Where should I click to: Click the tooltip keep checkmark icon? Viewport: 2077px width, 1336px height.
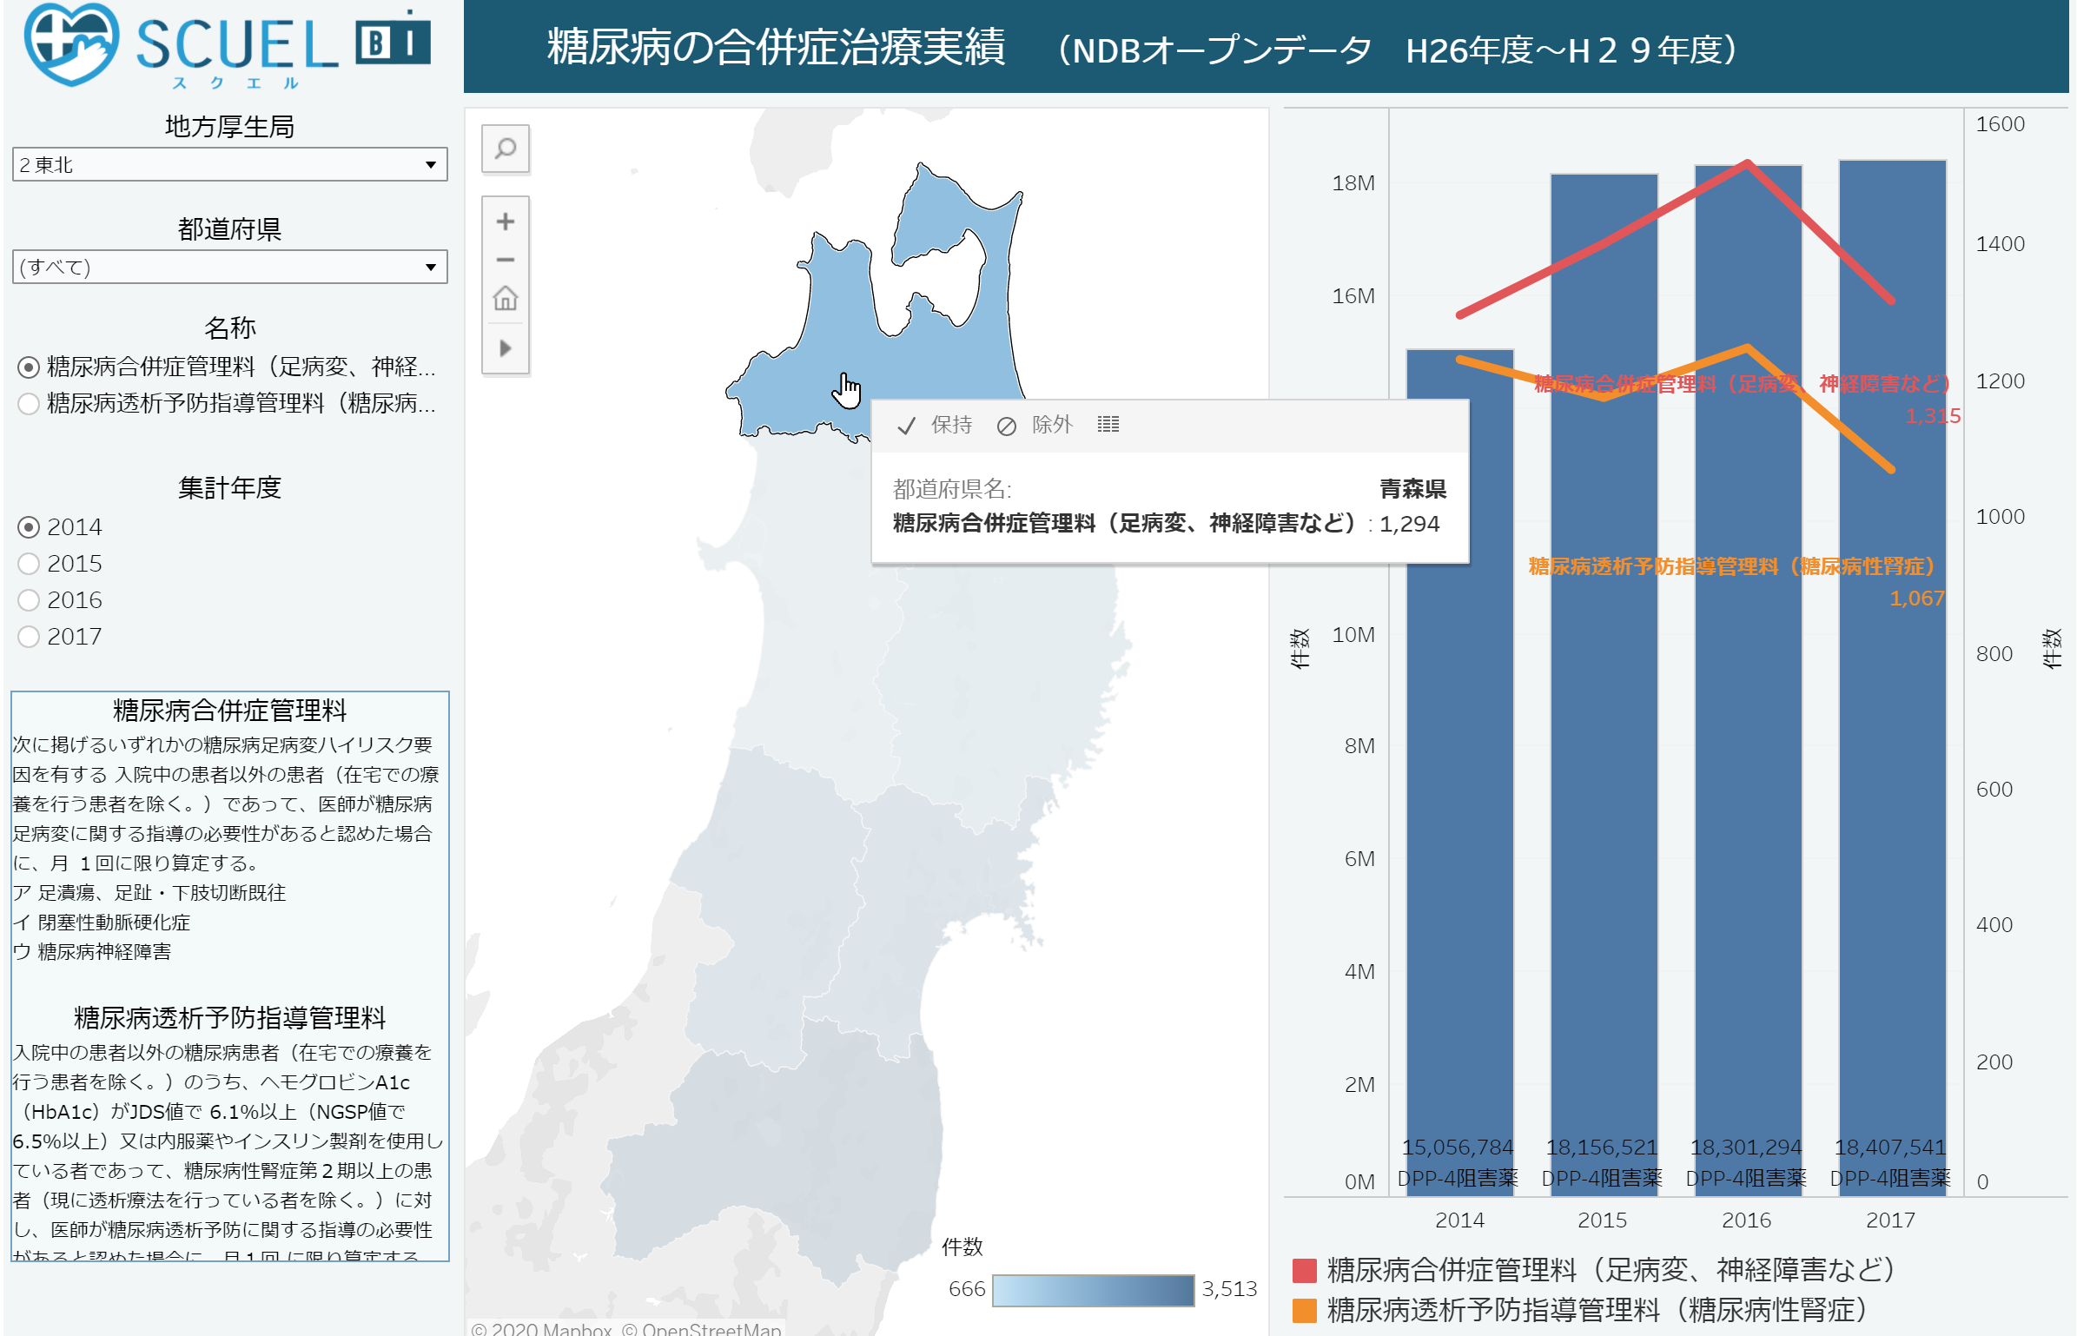tap(906, 426)
